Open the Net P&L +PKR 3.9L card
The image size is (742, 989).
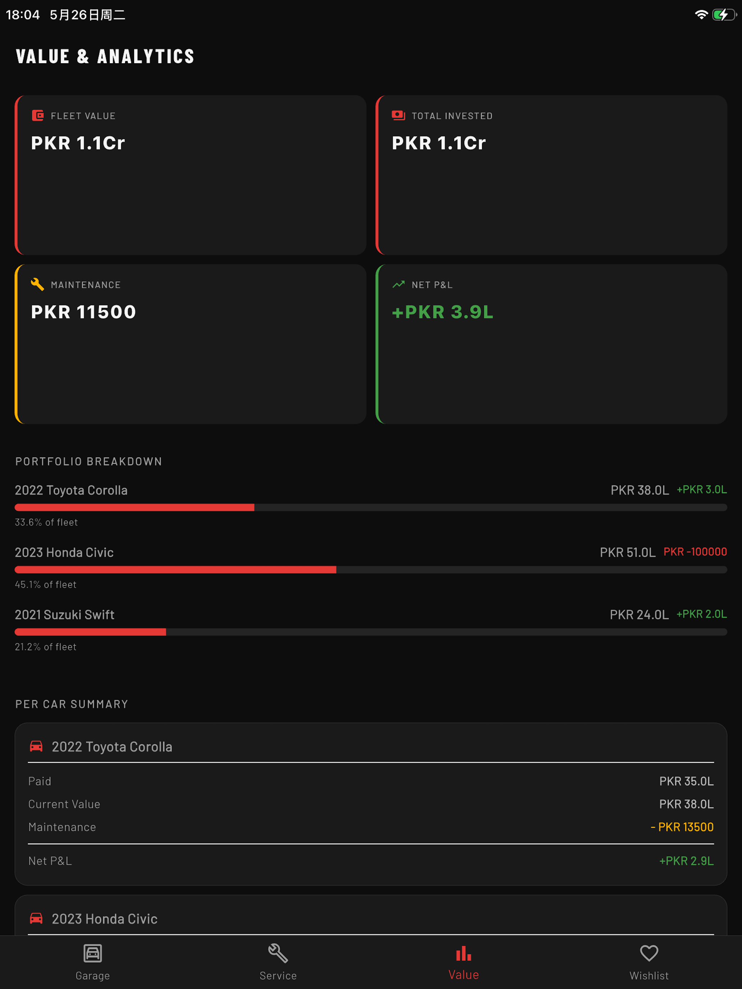[x=551, y=344]
